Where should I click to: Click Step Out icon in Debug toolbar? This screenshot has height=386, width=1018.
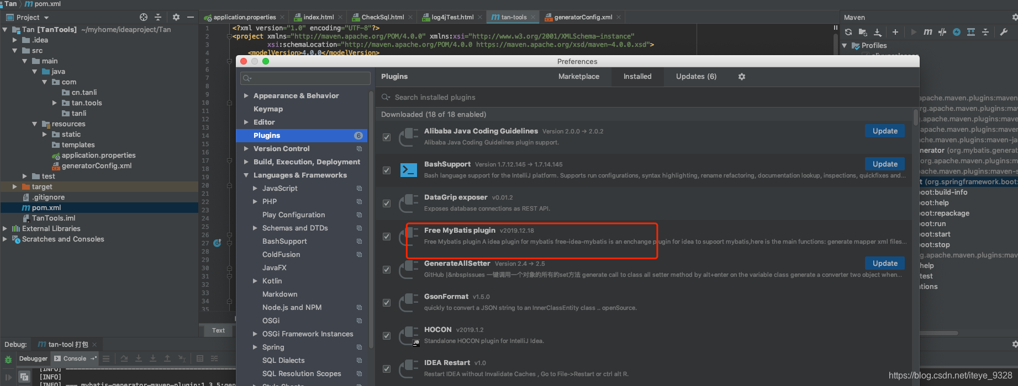pos(167,358)
